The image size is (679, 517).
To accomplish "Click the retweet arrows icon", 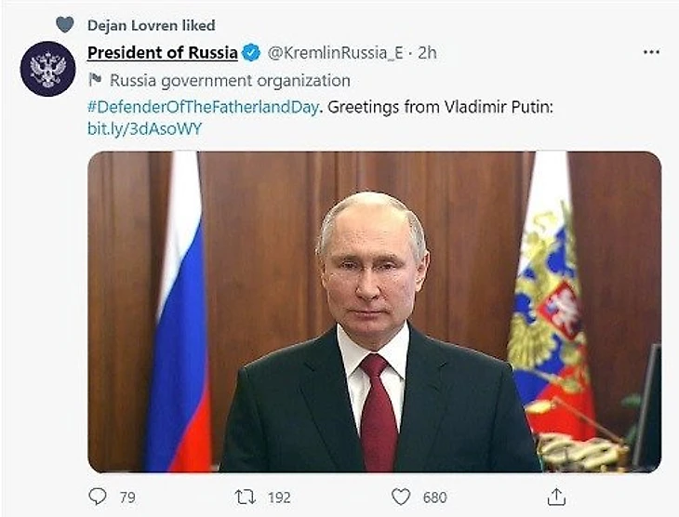I will [x=246, y=497].
